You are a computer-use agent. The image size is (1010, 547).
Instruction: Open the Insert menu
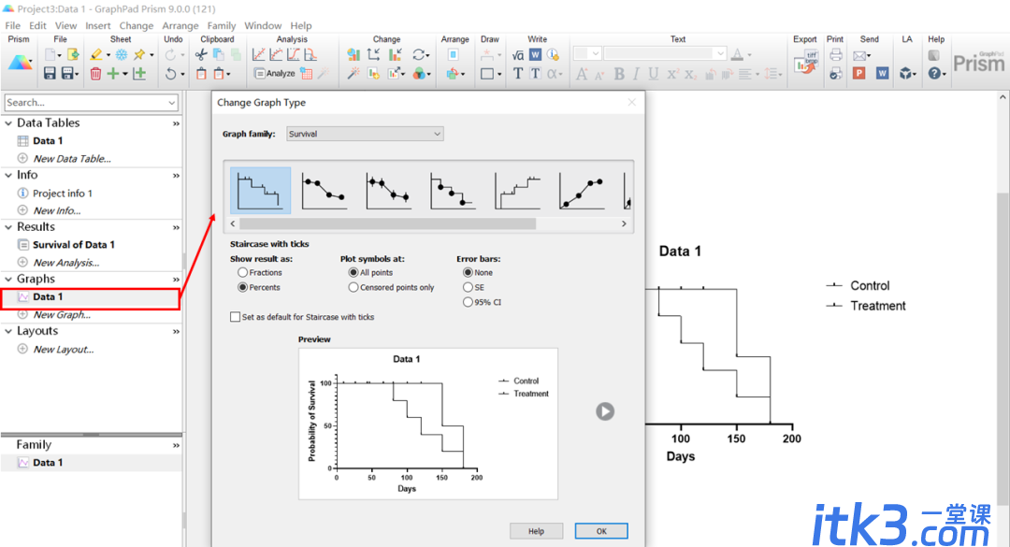[x=98, y=26]
